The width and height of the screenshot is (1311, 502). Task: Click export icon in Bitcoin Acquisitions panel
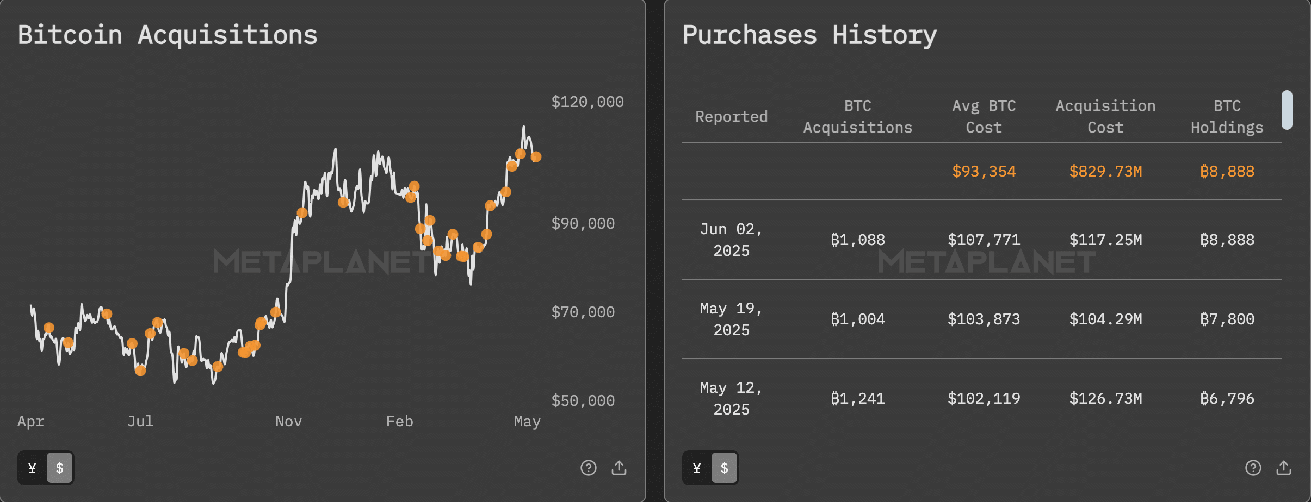[x=619, y=468]
